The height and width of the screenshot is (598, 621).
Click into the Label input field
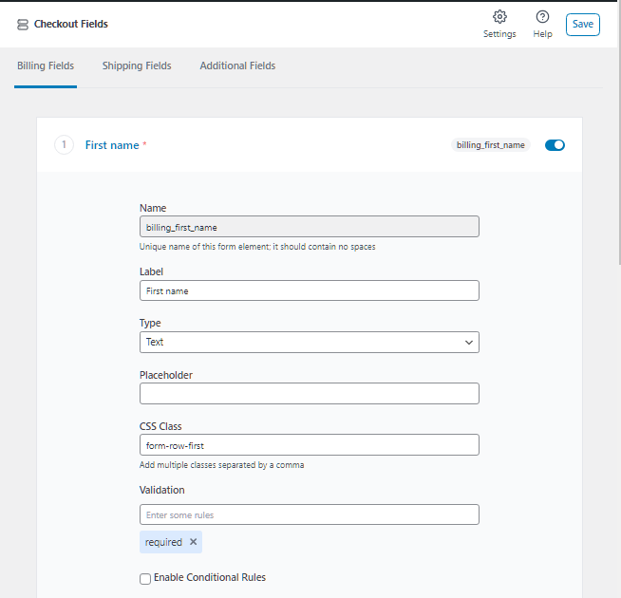309,290
